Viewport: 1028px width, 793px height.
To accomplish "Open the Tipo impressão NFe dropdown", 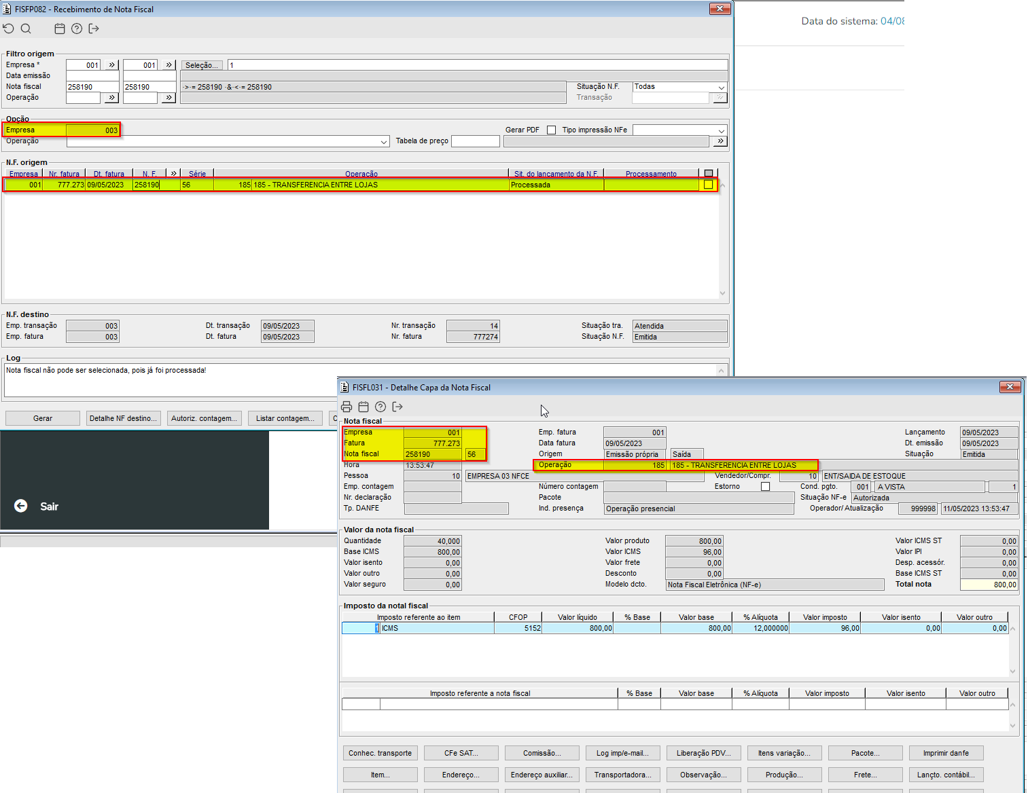I will (722, 130).
